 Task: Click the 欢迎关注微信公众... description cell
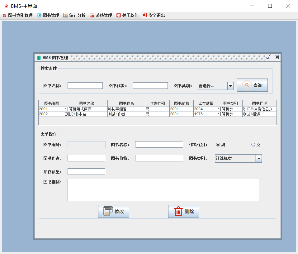259,109
